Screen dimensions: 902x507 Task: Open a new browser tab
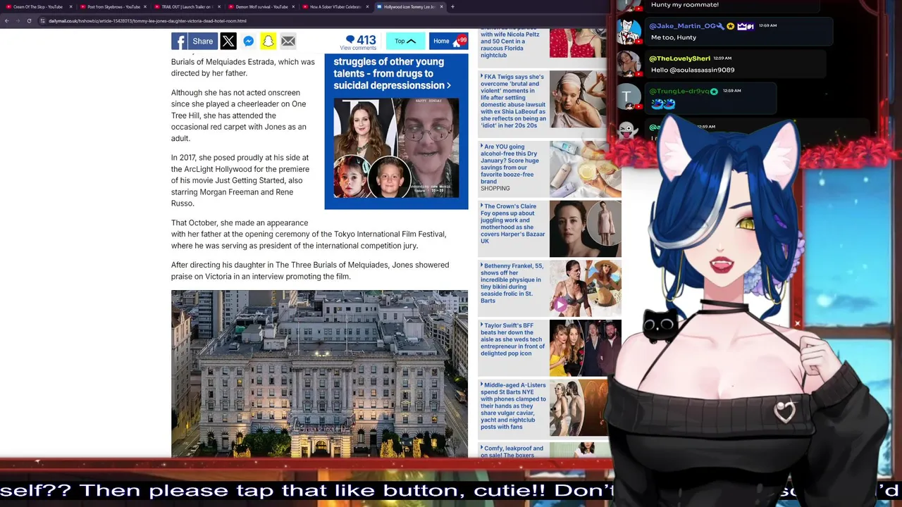pos(452,6)
